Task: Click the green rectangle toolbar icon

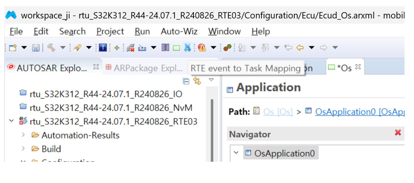Action: pyautogui.click(x=176, y=48)
